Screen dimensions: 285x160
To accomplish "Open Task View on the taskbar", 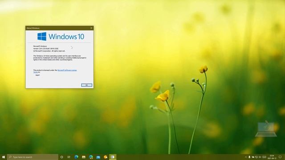I will click(69, 157).
